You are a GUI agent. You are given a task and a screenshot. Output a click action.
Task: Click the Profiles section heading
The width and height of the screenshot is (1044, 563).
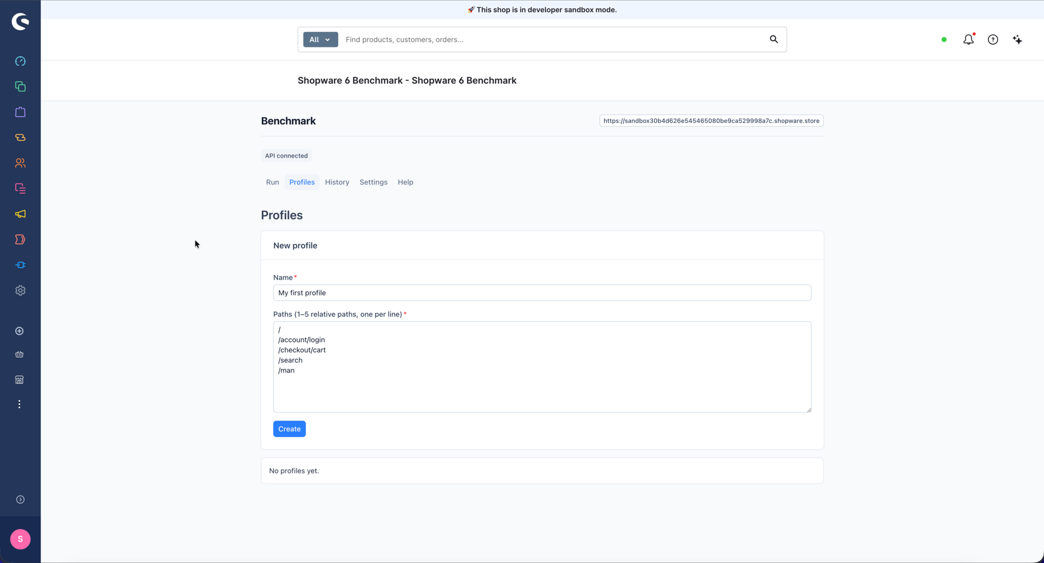tap(282, 215)
